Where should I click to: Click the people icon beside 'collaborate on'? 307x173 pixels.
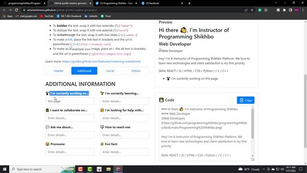coord(47,110)
